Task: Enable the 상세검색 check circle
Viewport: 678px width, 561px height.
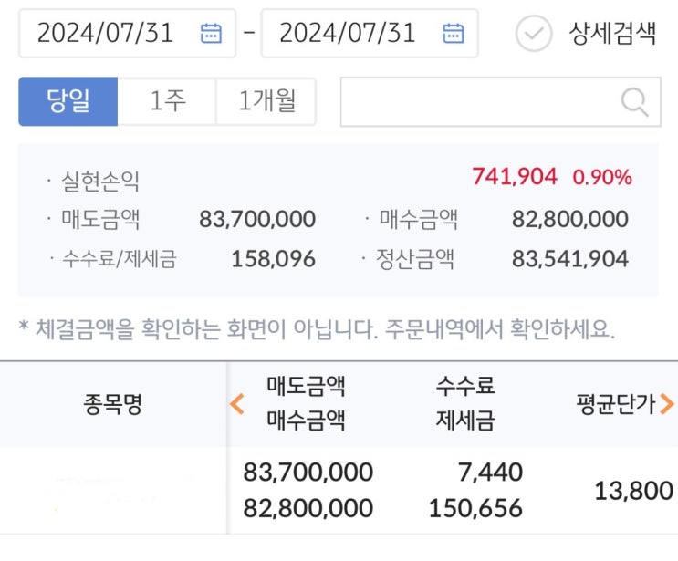Action: 534,34
